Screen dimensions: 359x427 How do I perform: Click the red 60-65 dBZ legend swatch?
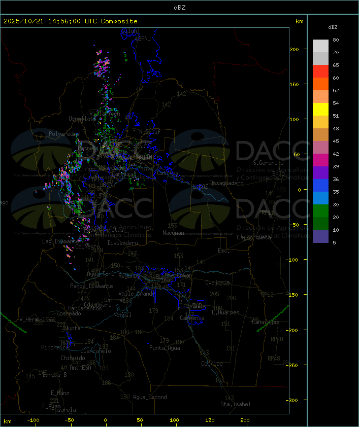click(320, 72)
